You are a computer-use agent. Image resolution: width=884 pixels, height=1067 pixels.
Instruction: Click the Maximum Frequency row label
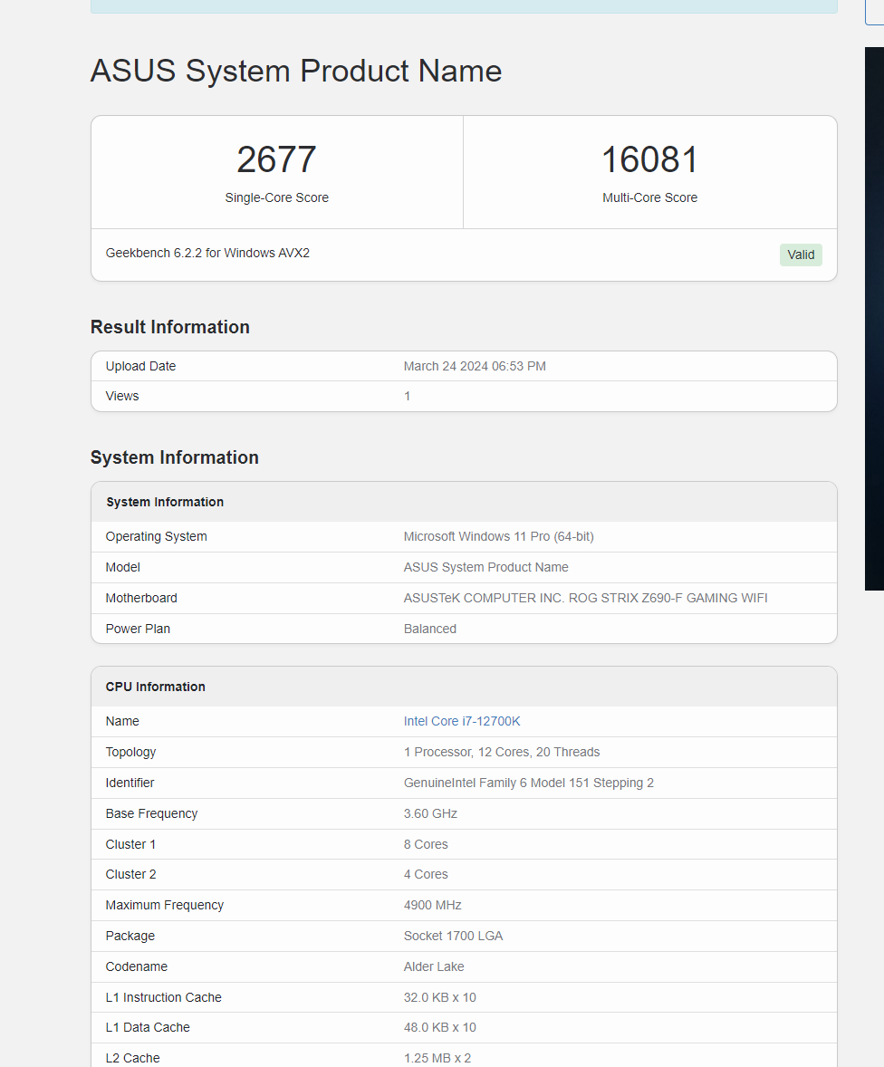click(164, 905)
